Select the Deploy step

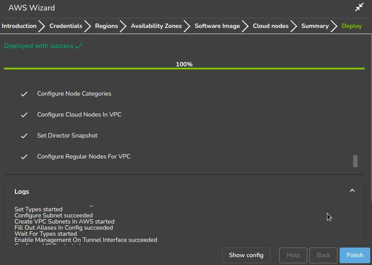[x=351, y=26]
